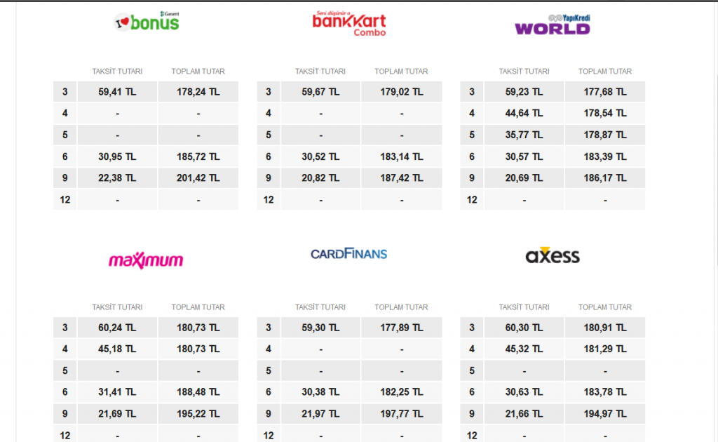This screenshot has width=718, height=442.
Task: Click the Bankkart Combo logo
Action: (x=349, y=24)
